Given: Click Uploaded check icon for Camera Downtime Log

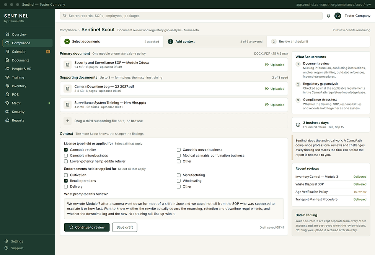Looking at the screenshot, I should (x=267, y=89).
